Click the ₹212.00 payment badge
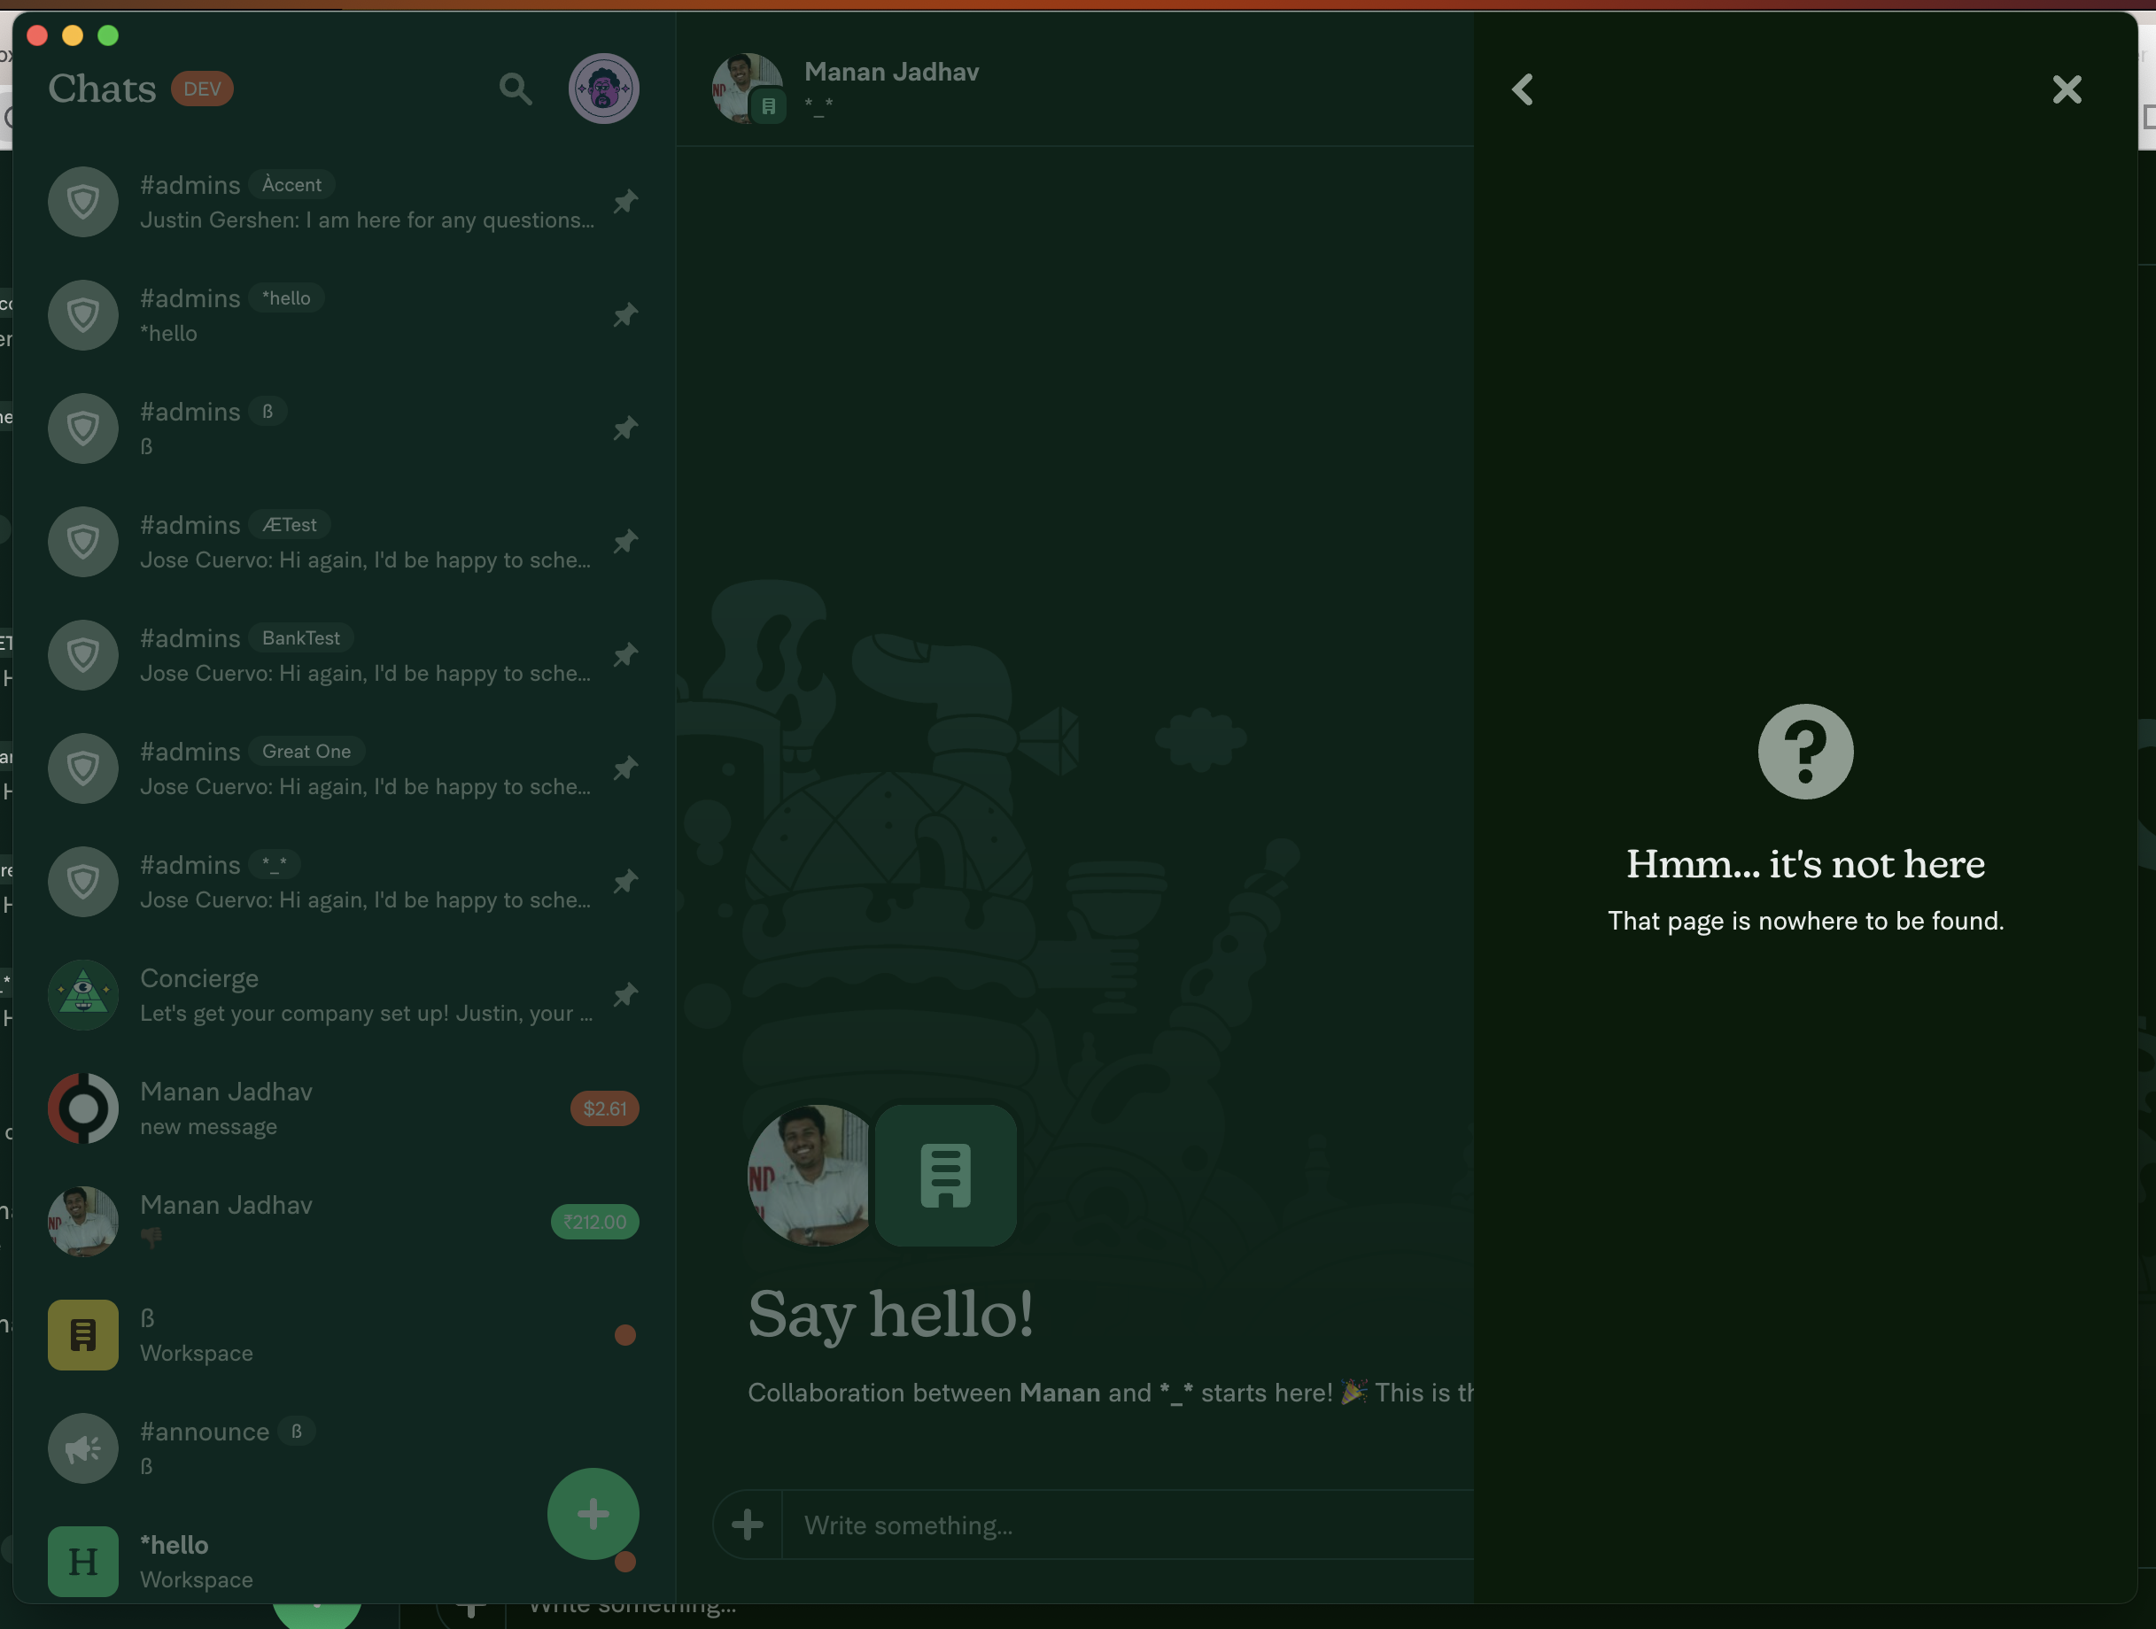 594,1221
